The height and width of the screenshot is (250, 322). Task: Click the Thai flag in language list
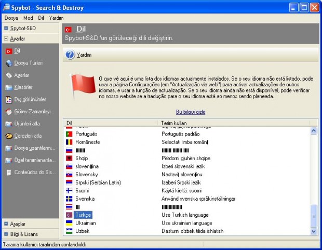[69, 207]
